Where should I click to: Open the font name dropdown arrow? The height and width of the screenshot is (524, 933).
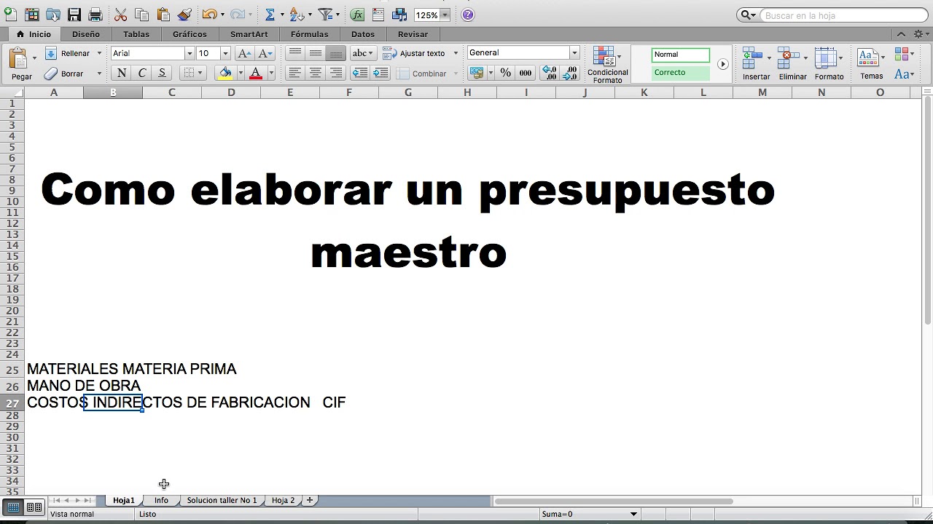[190, 53]
